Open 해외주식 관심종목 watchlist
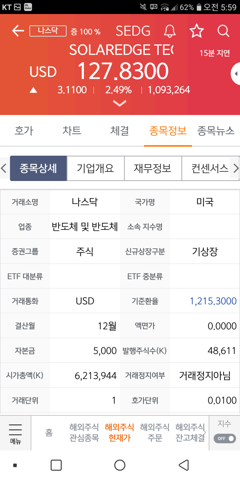The width and height of the screenshot is (240, 480). point(84,433)
